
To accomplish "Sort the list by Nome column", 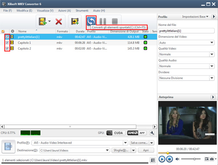I will (x=23, y=31).
